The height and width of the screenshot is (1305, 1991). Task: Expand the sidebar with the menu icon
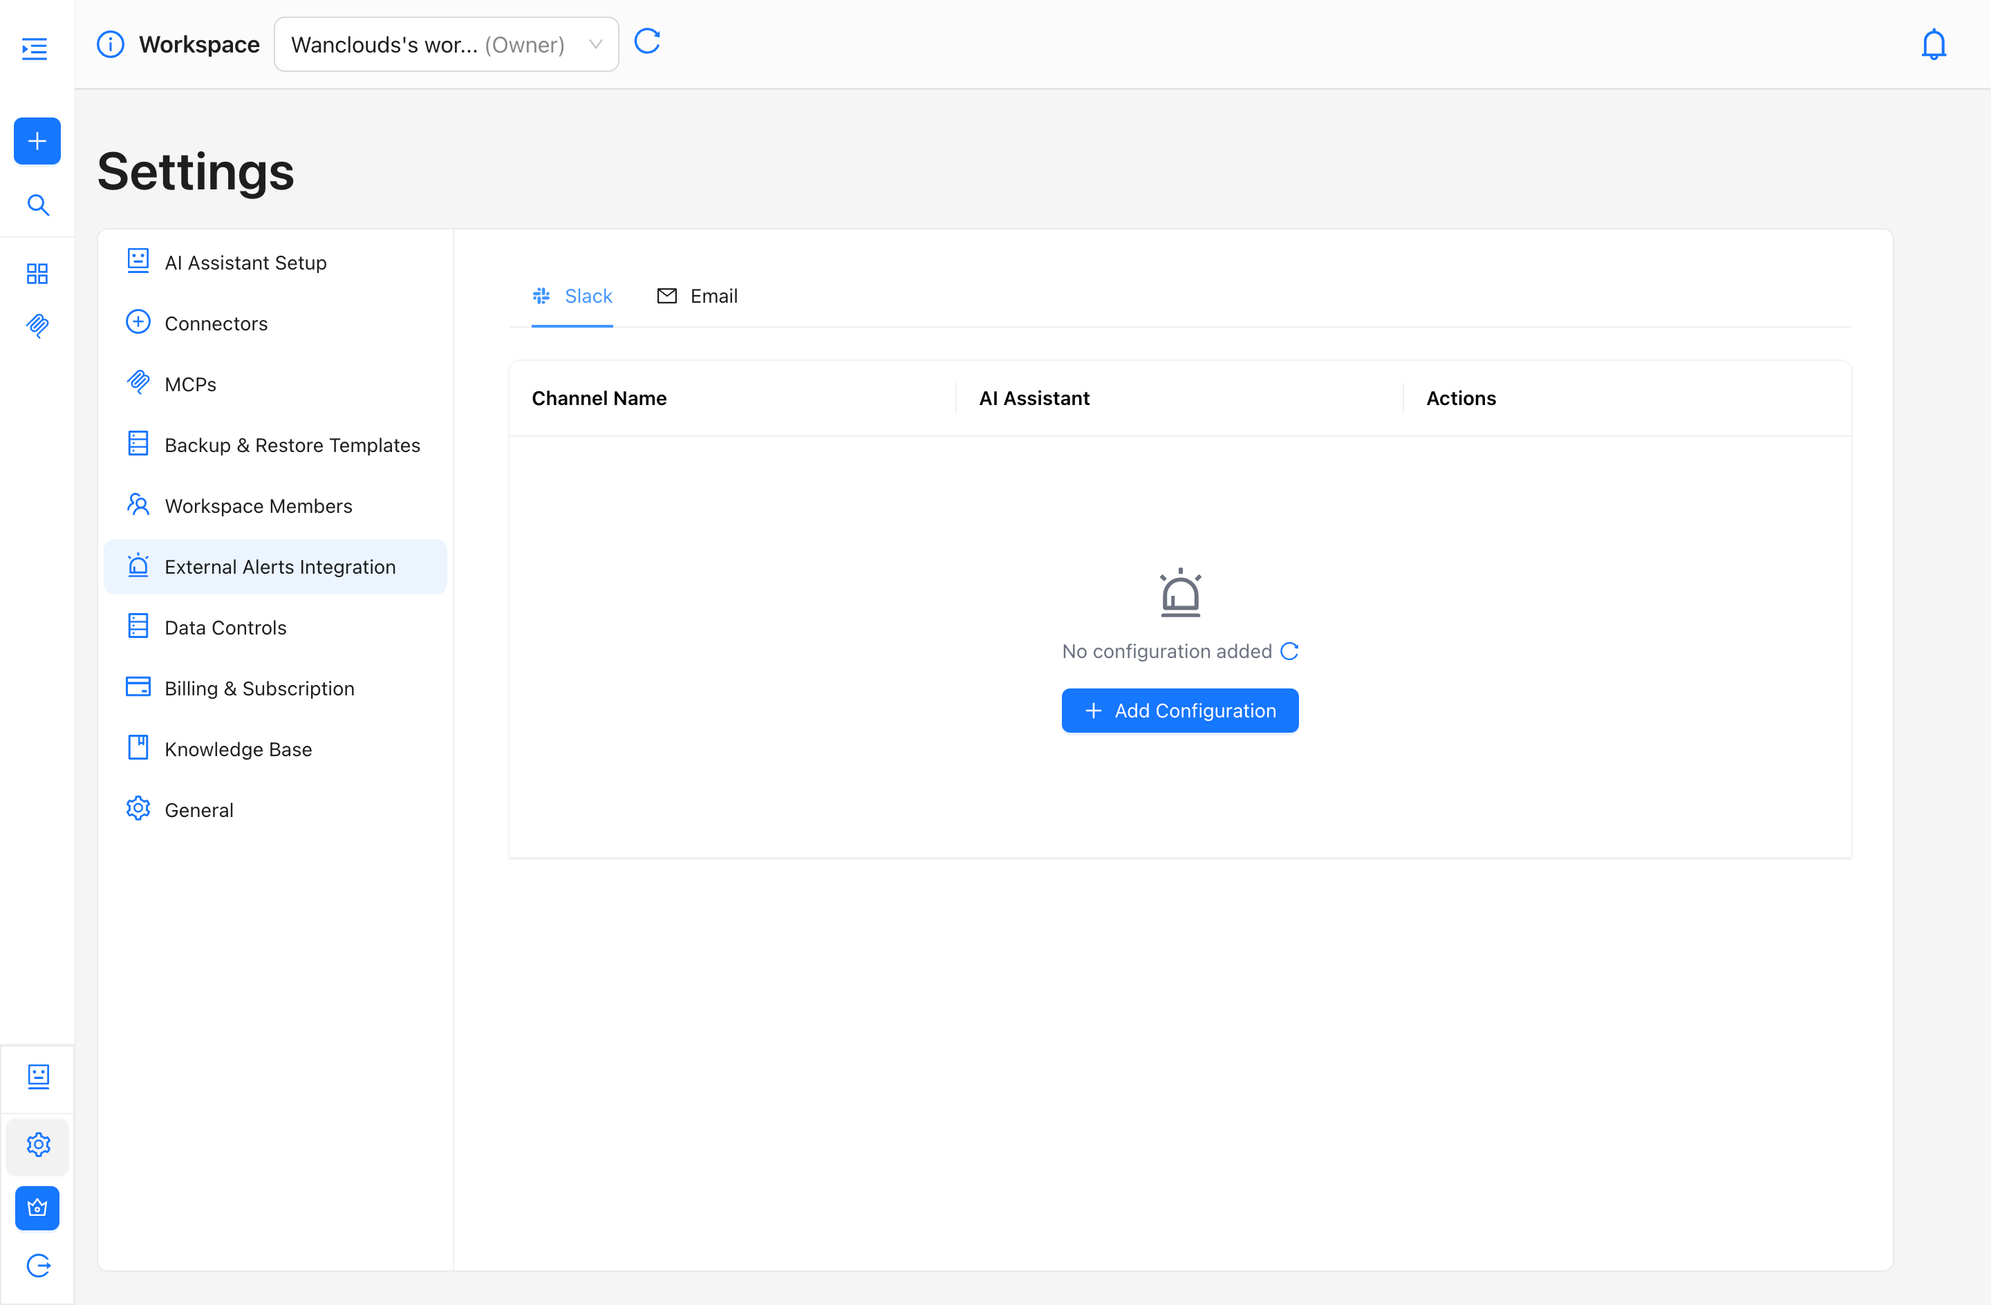point(35,48)
